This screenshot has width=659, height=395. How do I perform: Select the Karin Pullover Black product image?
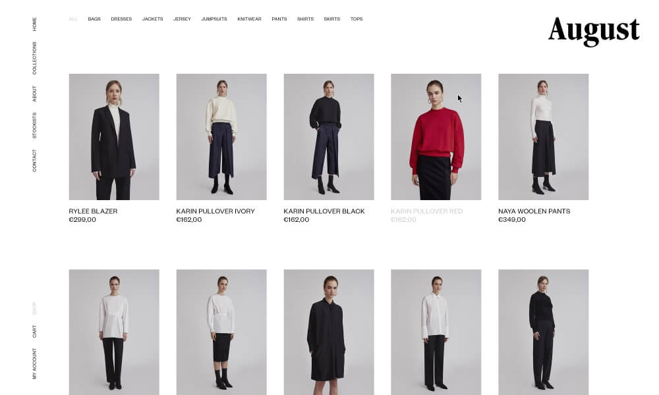click(329, 137)
